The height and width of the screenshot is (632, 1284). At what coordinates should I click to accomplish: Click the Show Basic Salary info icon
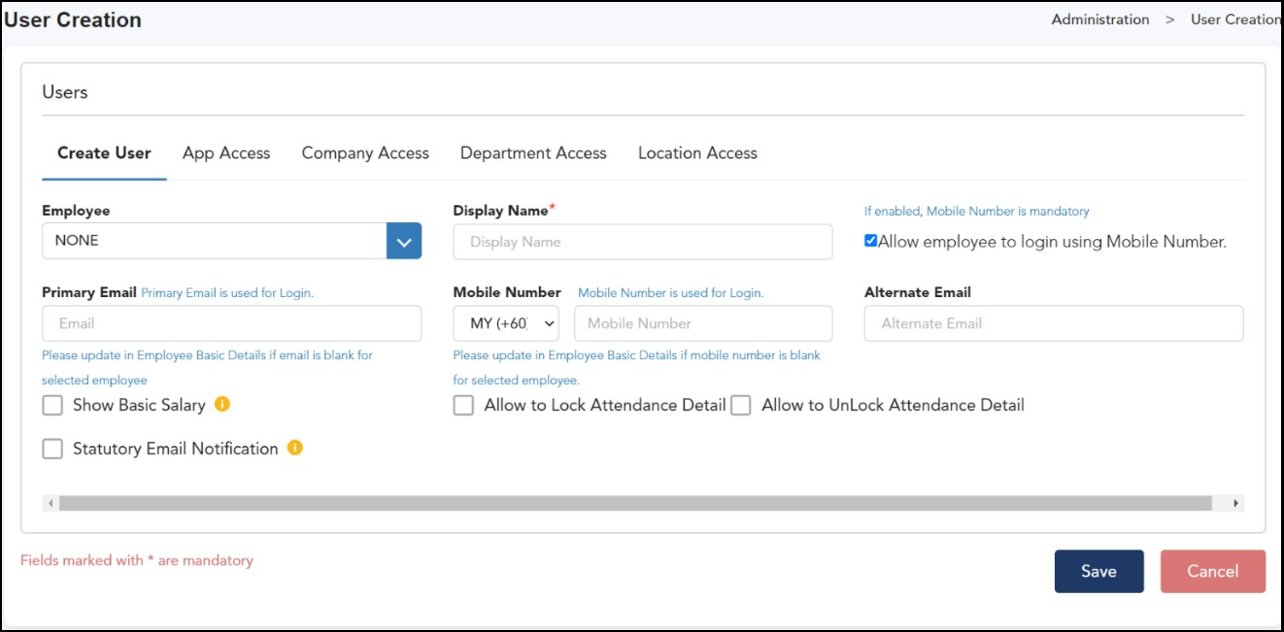tap(222, 405)
